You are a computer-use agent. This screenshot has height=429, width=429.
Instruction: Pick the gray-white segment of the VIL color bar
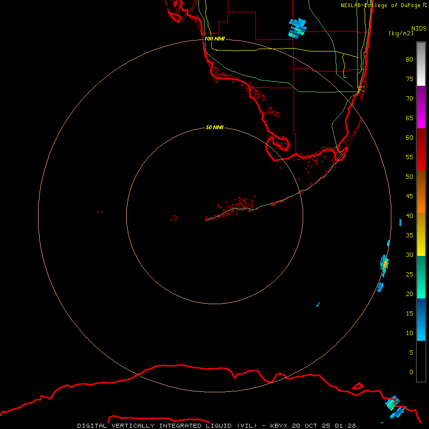tap(421, 64)
